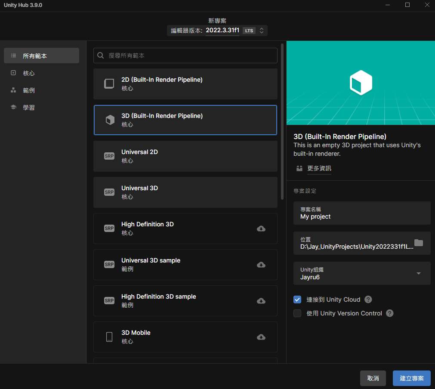Choose the Universal 3D template
The height and width of the screenshot is (389, 435).
[185, 192]
